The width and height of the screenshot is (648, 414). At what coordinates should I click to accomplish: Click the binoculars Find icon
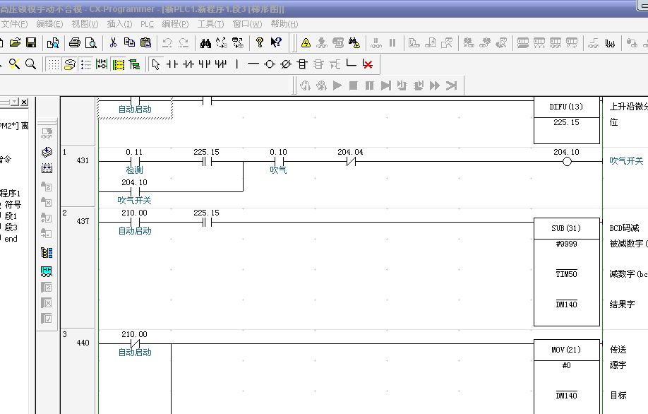click(205, 43)
